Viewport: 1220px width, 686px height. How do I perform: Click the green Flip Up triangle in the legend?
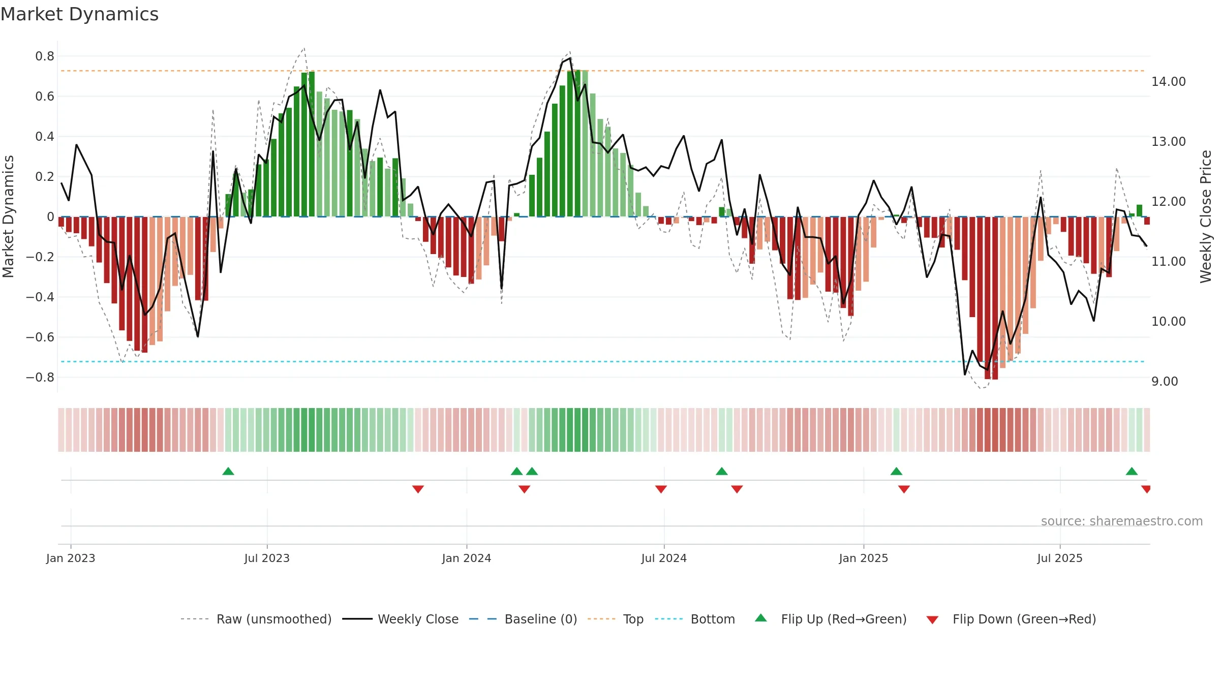(761, 618)
